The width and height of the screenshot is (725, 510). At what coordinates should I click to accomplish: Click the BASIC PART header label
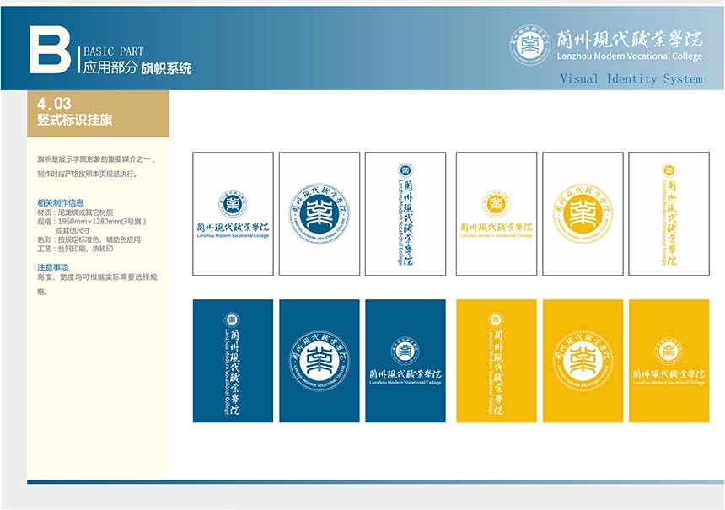tap(113, 51)
